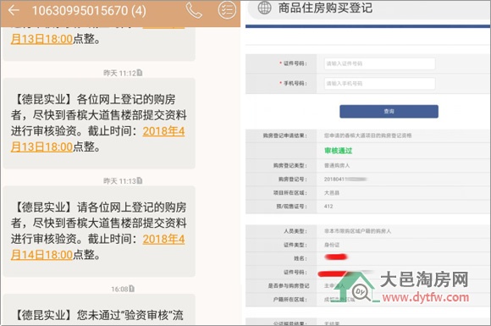Select the 人员类型 label

pyautogui.click(x=295, y=231)
